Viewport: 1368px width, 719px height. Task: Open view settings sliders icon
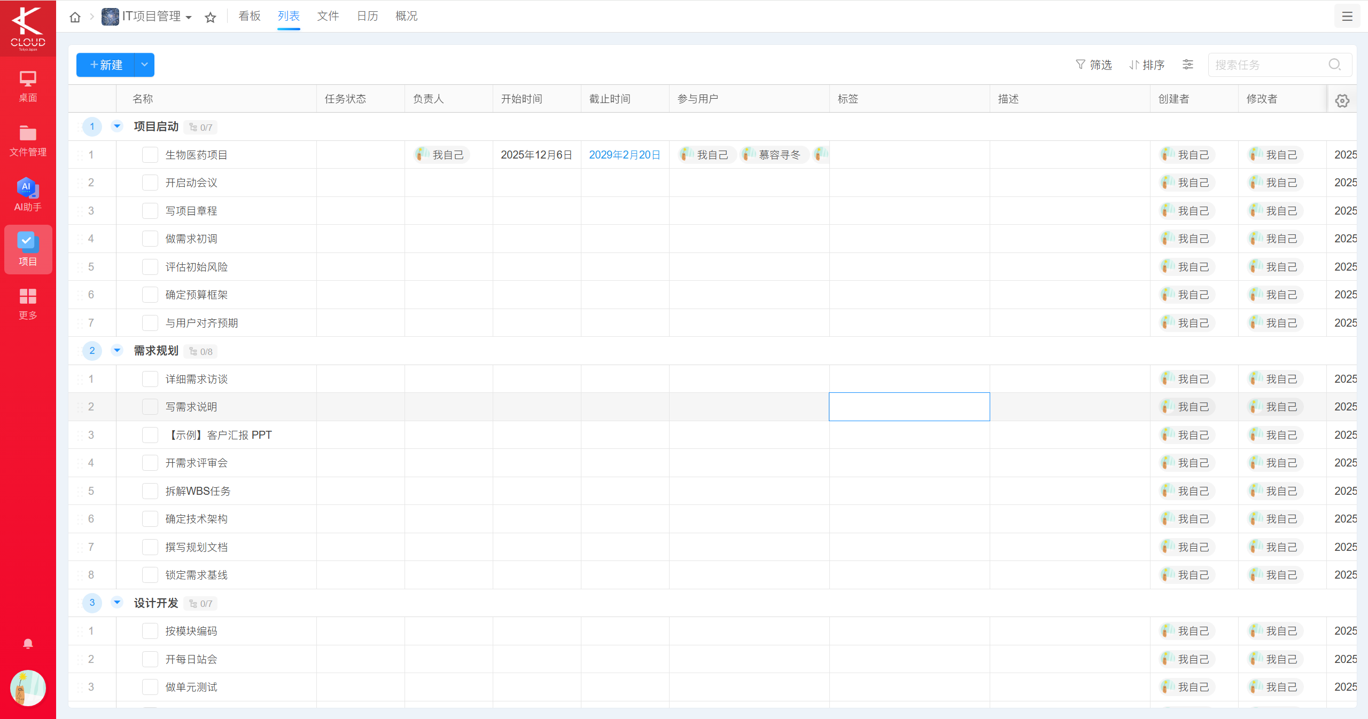click(x=1188, y=65)
